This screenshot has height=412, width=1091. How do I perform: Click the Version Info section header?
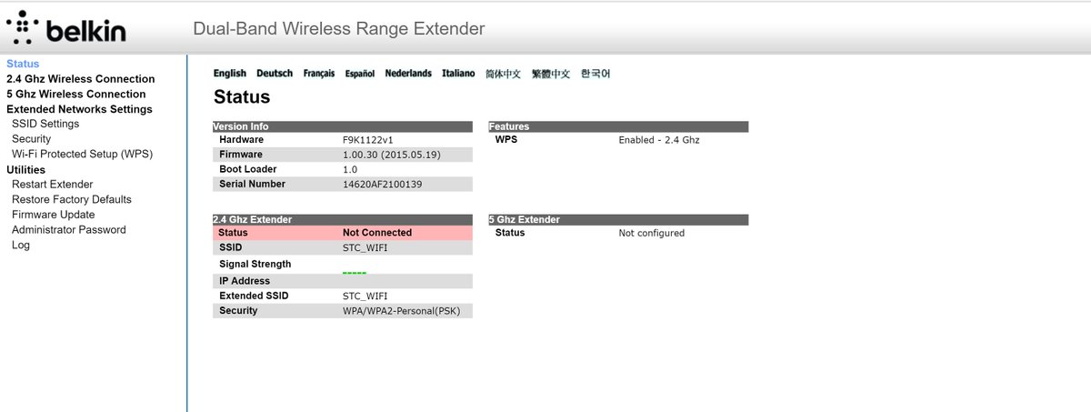pos(343,126)
